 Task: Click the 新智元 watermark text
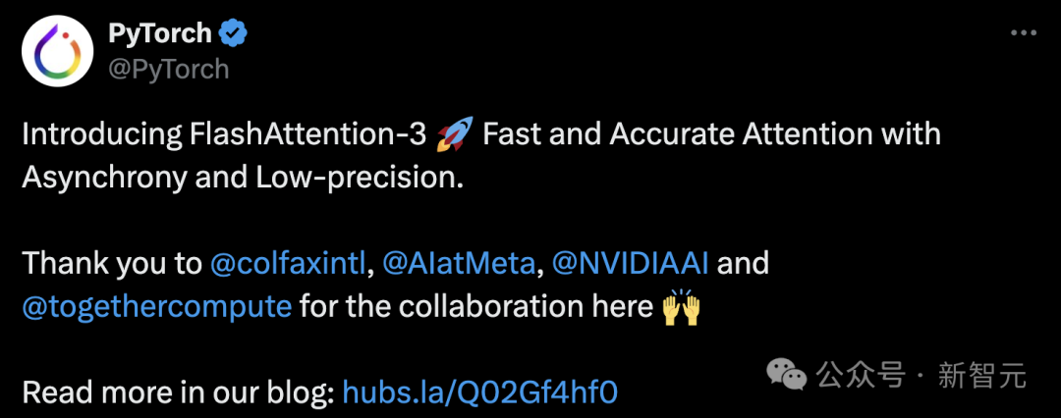tap(981, 376)
